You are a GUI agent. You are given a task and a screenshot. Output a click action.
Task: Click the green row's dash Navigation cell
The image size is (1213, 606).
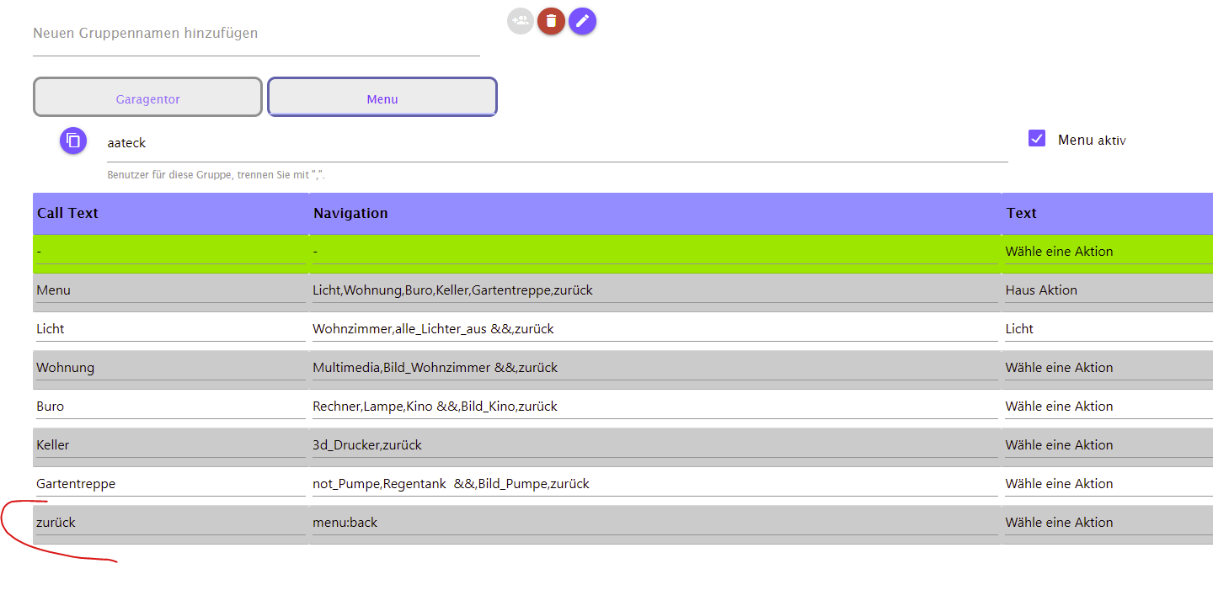click(655, 252)
